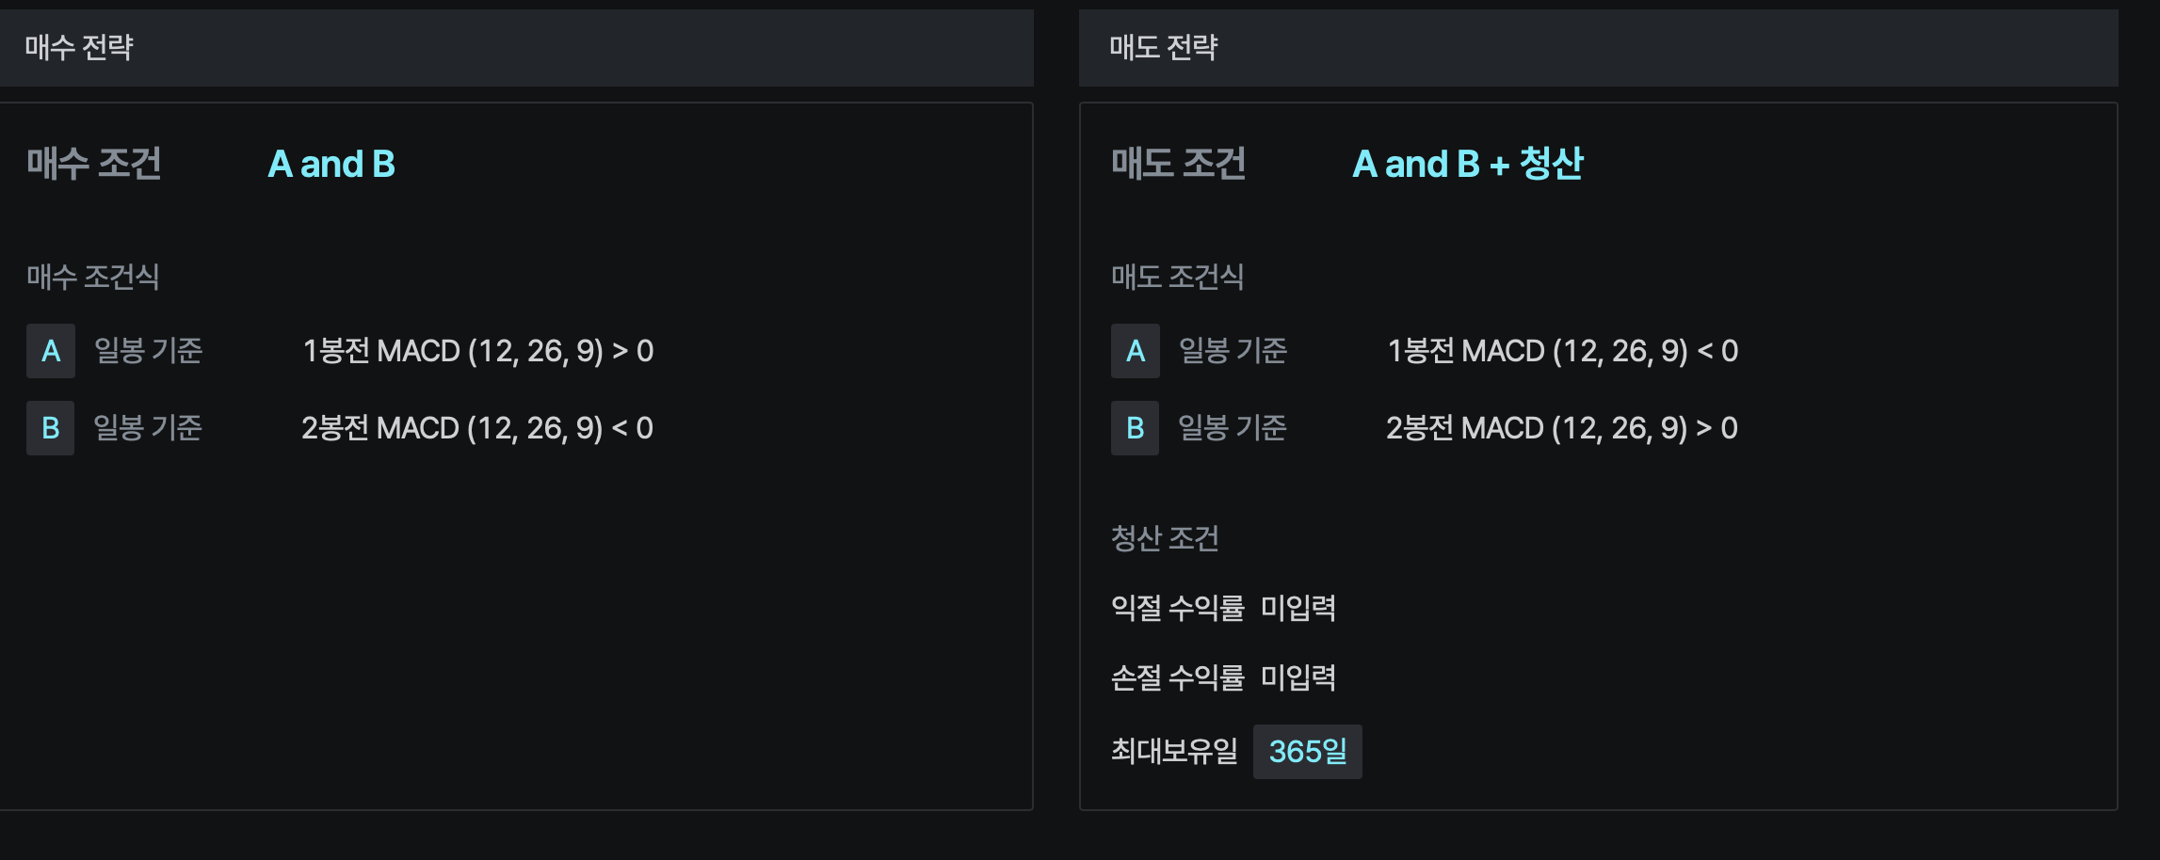Click 익절 수익률 미입력 value

click(1298, 608)
